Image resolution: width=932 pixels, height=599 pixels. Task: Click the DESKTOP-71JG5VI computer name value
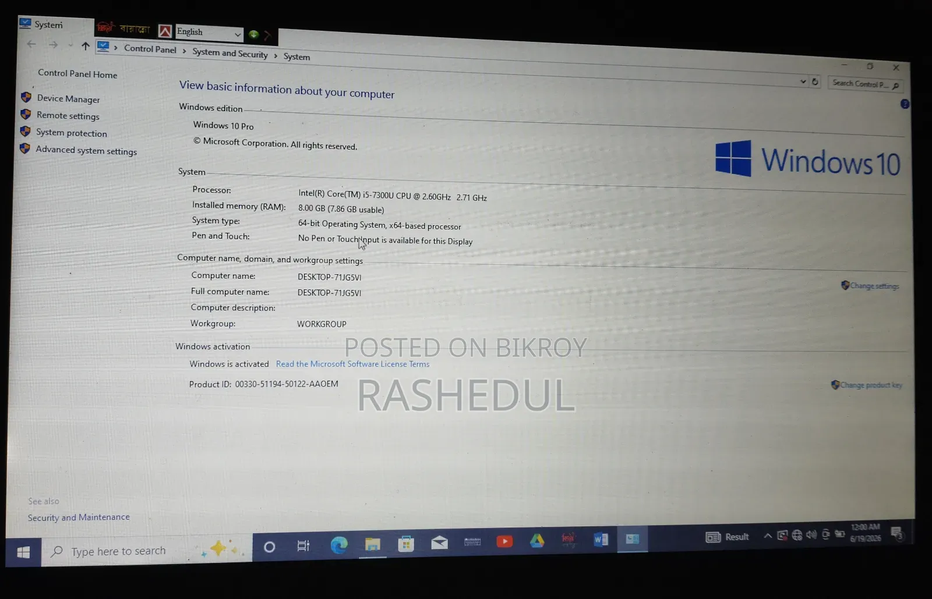click(x=329, y=277)
